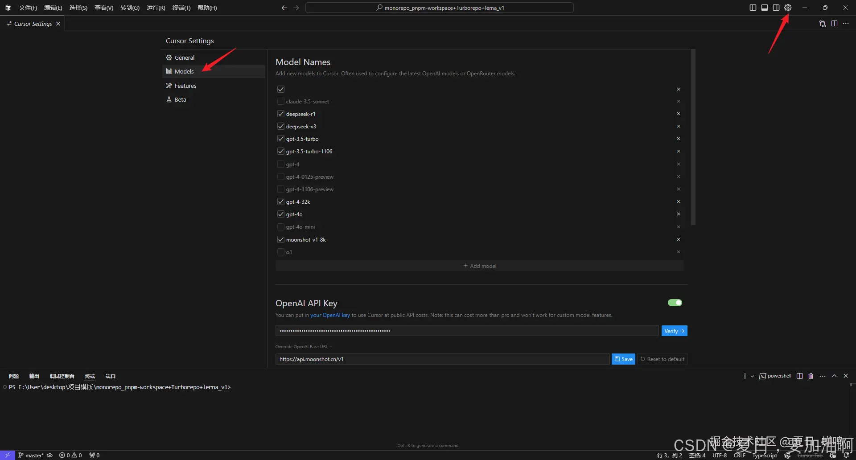The image size is (856, 460).
Task: Split the editor to the right
Action: [834, 24]
